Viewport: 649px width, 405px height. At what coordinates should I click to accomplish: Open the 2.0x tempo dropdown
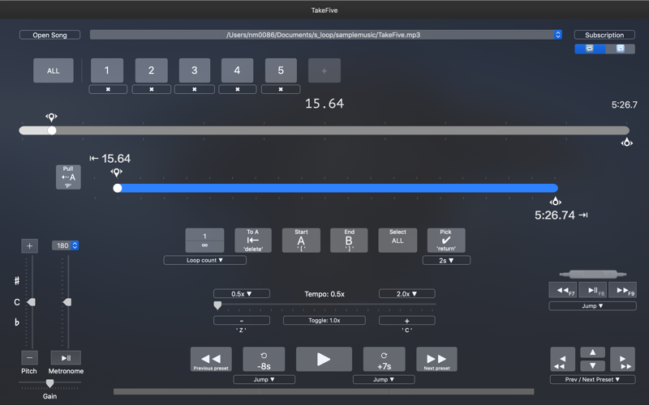[407, 294]
